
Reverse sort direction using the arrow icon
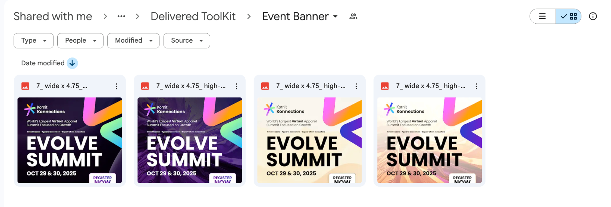(x=72, y=63)
